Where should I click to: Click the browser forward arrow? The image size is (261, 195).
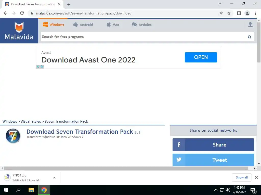(x=14, y=13)
